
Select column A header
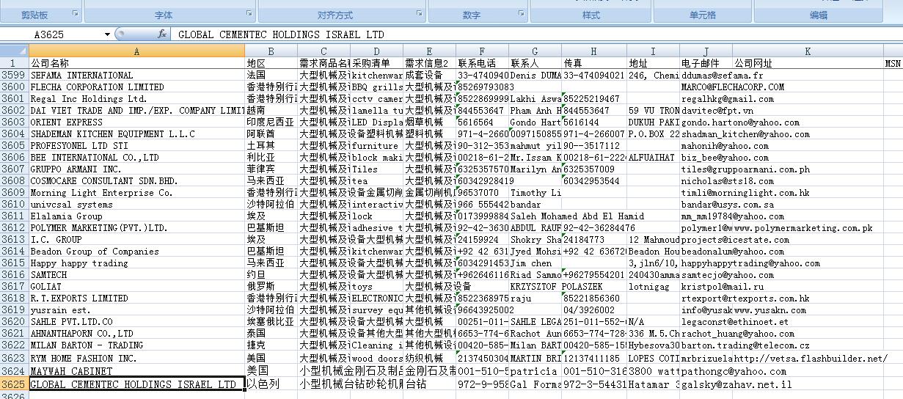136,51
